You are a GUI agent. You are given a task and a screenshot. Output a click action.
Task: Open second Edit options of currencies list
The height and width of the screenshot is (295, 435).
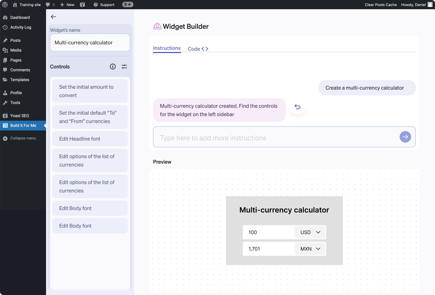90,186
